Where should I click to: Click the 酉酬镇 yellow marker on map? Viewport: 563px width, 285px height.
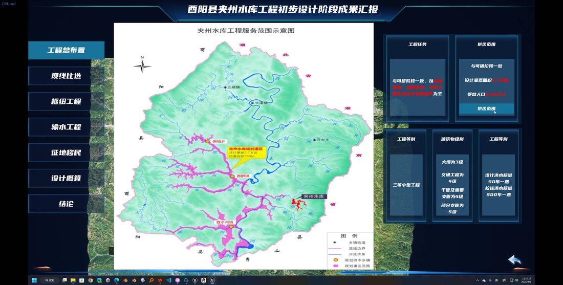pyautogui.click(x=232, y=176)
